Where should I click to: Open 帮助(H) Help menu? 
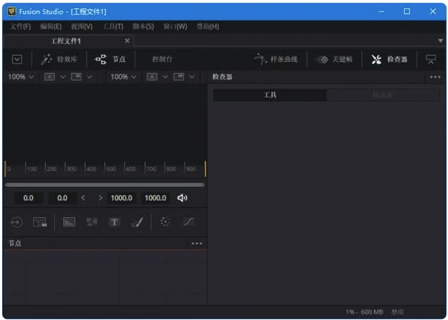[208, 26]
